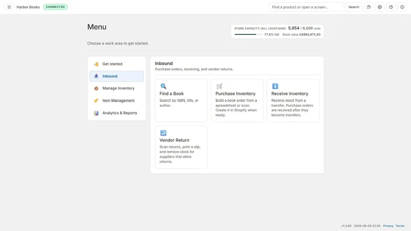
Task: Focus the Find a product search field
Action: coord(306,7)
